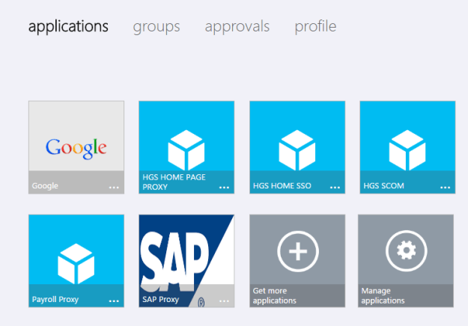Click the HGS SCOM label text

point(383,185)
